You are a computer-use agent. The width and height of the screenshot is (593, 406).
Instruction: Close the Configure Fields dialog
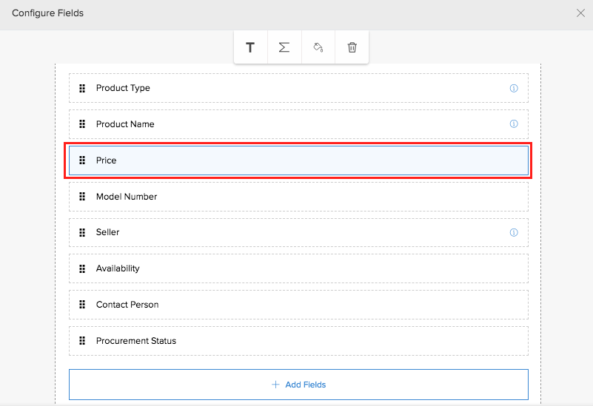click(580, 13)
